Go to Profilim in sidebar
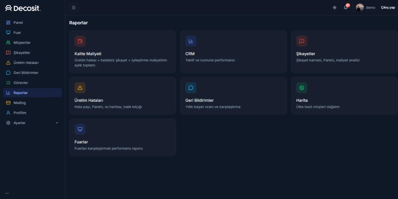Screen dimensions: 398x199 (x=33, y=113)
